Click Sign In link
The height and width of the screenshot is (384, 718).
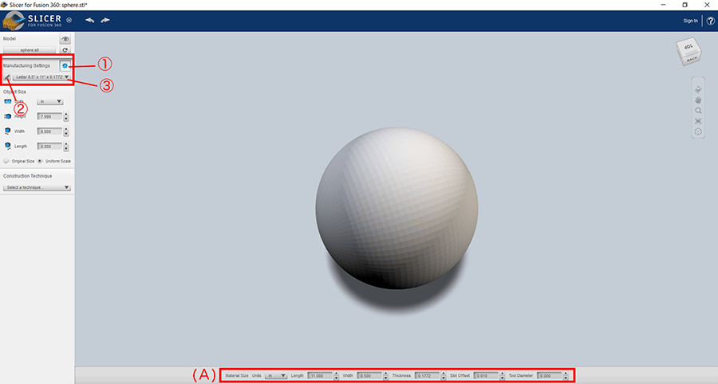click(x=690, y=21)
